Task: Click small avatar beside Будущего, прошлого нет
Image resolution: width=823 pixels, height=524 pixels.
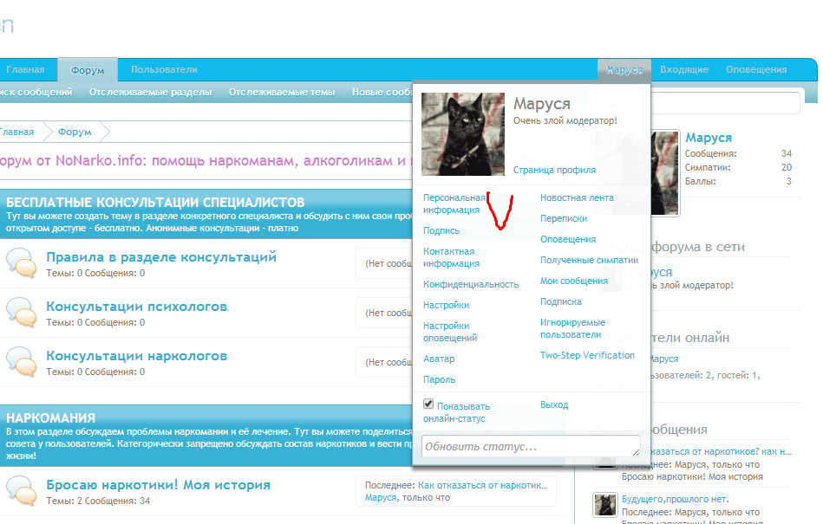Action: click(604, 505)
